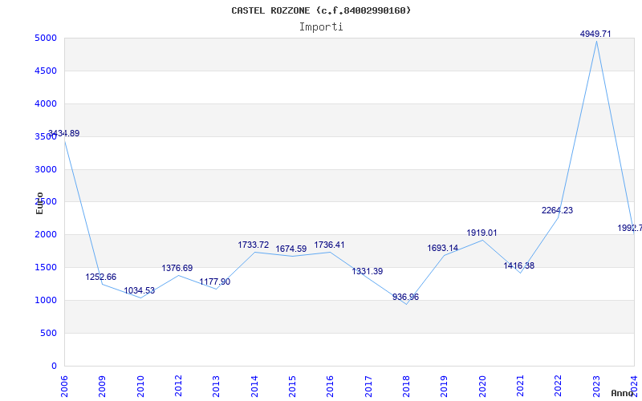The width and height of the screenshot is (642, 401).
Task: Click the y-axis value 3000
Action: (46, 169)
